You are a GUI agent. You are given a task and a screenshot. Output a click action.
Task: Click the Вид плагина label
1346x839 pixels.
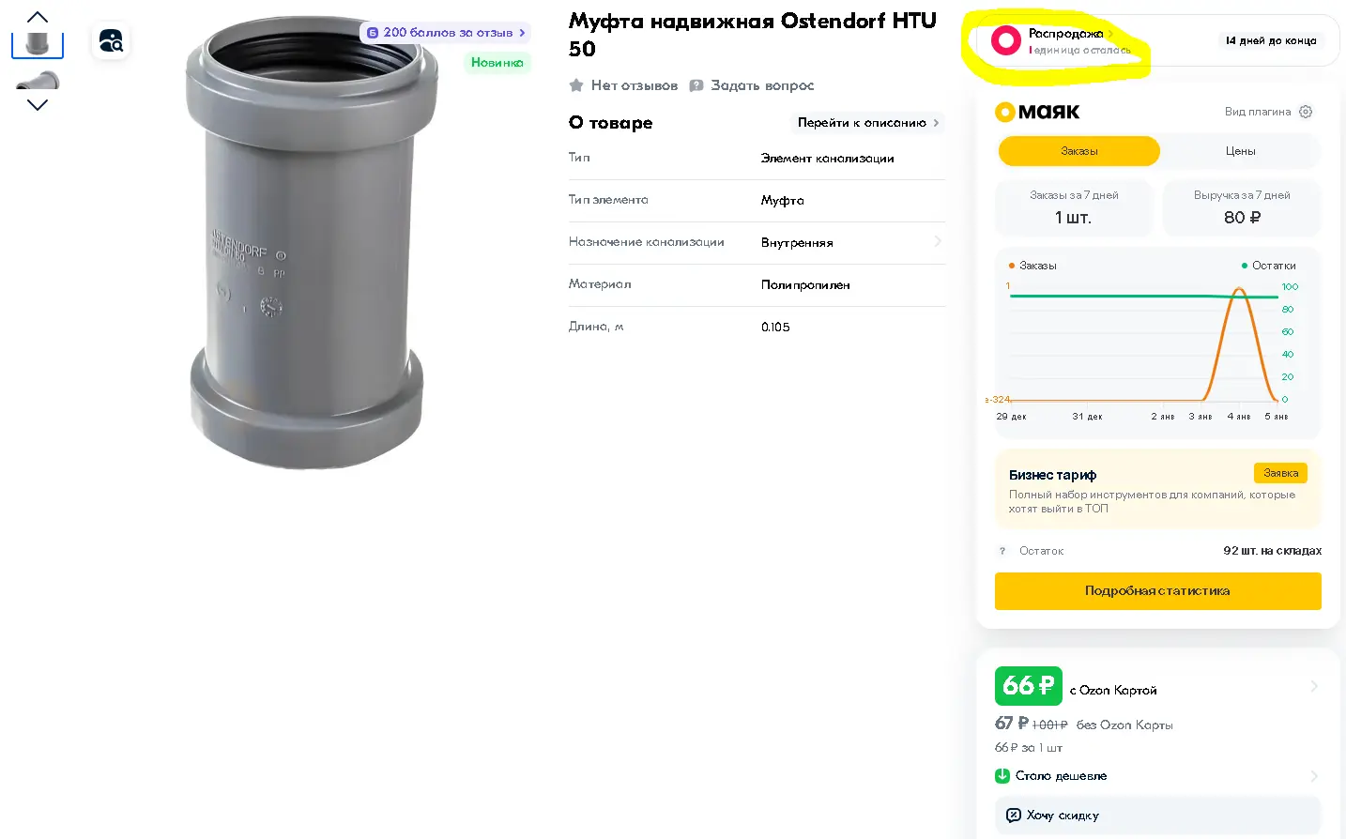coord(1258,112)
